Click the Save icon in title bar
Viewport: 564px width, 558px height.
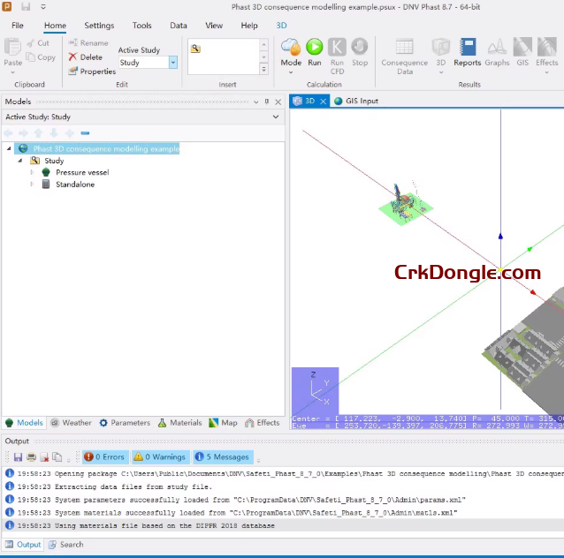tap(26, 6)
